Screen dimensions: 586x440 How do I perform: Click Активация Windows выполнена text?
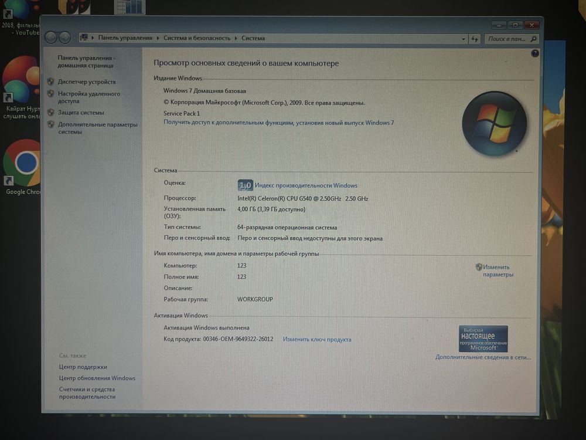206,328
